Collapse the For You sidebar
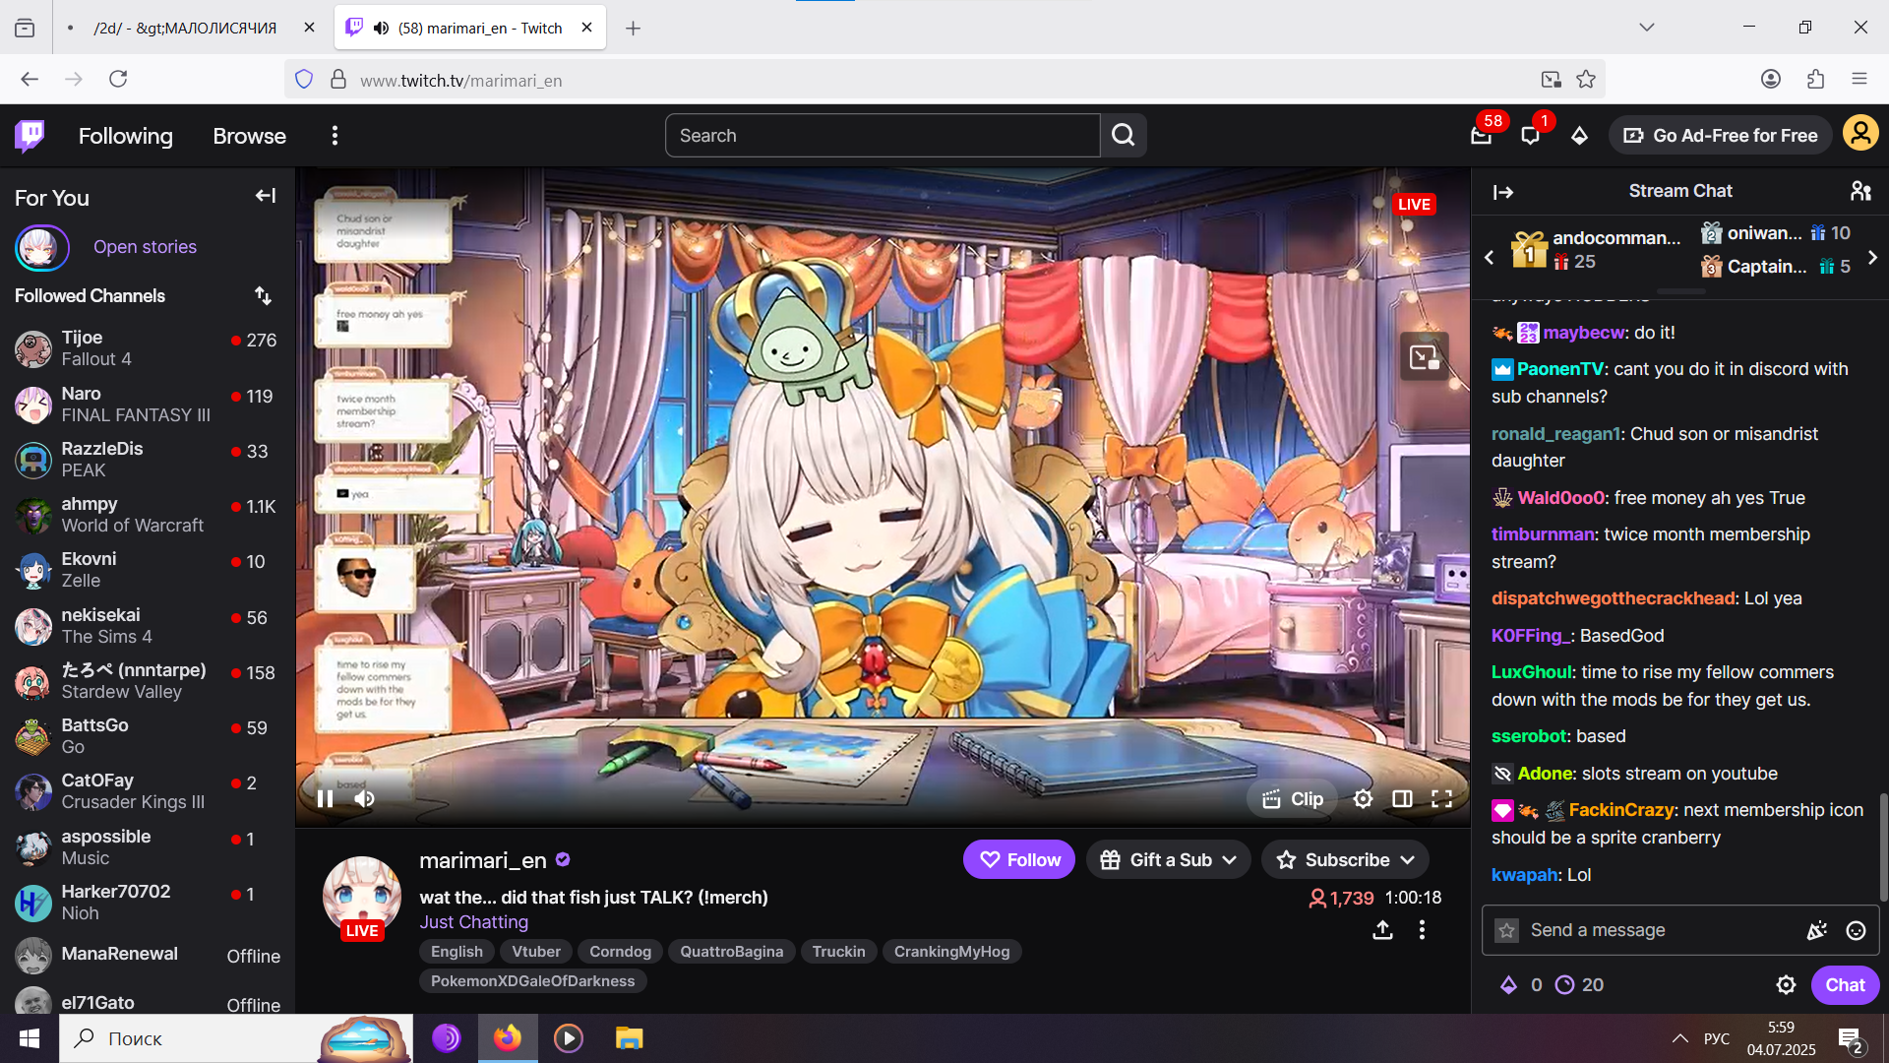The height and width of the screenshot is (1063, 1889). (265, 196)
